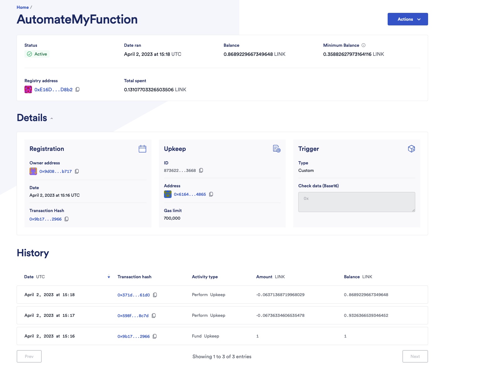Go to Home breadcrumb link

pyautogui.click(x=23, y=7)
